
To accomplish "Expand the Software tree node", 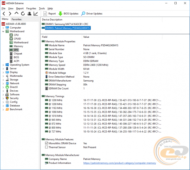I will coord(3,95).
